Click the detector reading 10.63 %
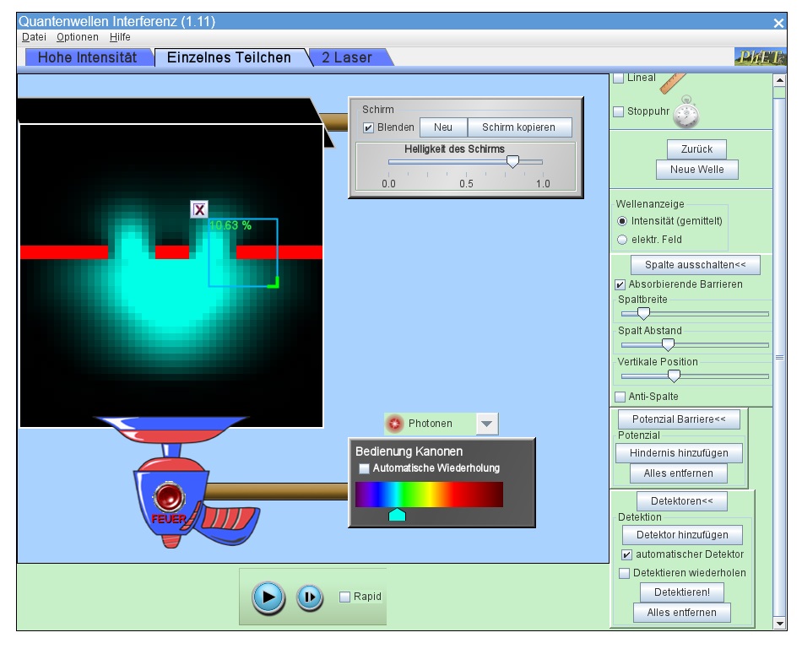The height and width of the screenshot is (654, 802). (230, 225)
